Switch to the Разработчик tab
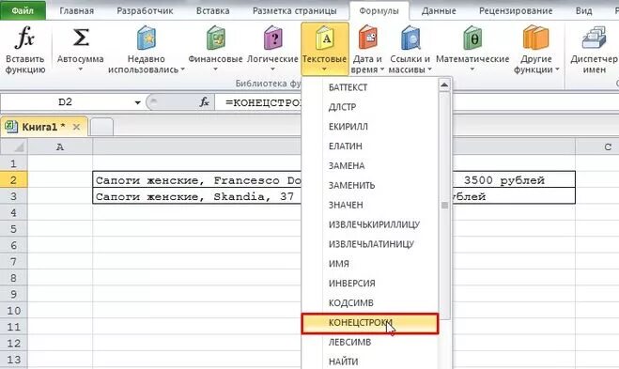 tap(145, 10)
